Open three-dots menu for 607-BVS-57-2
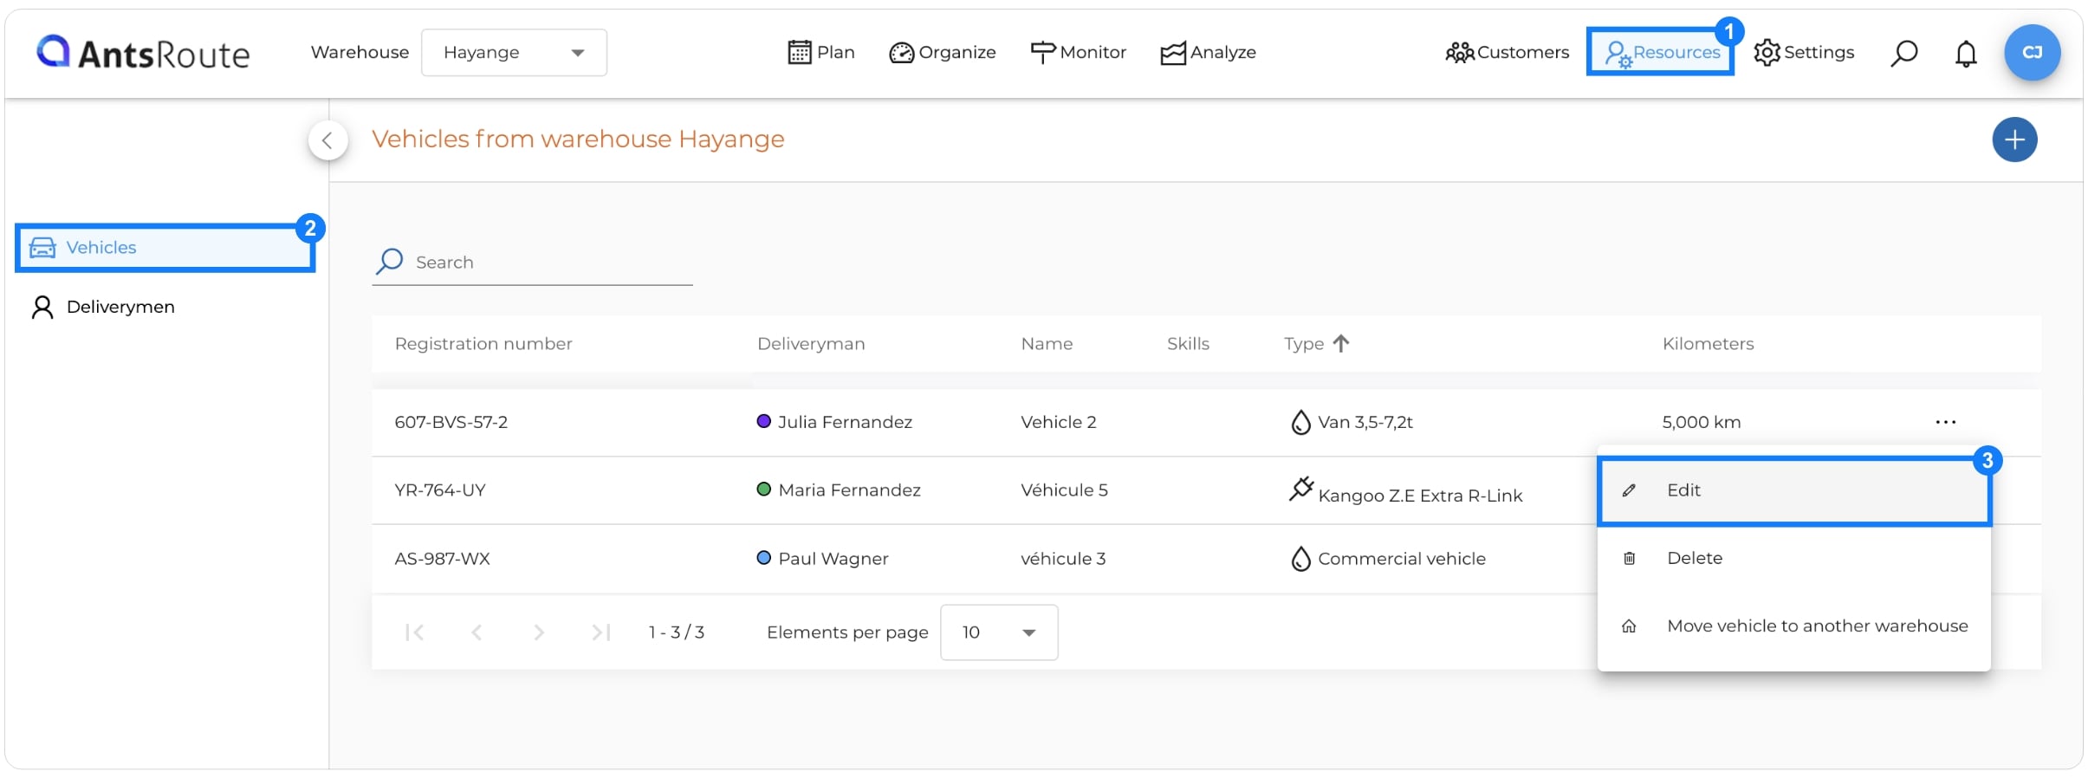 pos(1945,422)
